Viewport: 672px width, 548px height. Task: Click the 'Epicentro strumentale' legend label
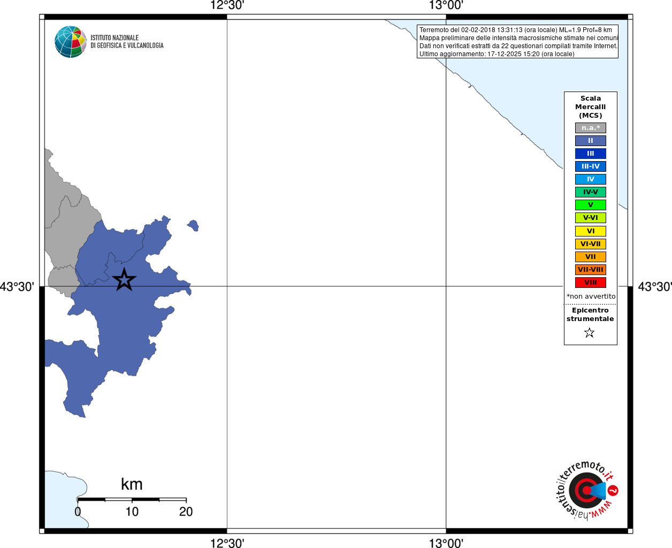click(x=590, y=315)
